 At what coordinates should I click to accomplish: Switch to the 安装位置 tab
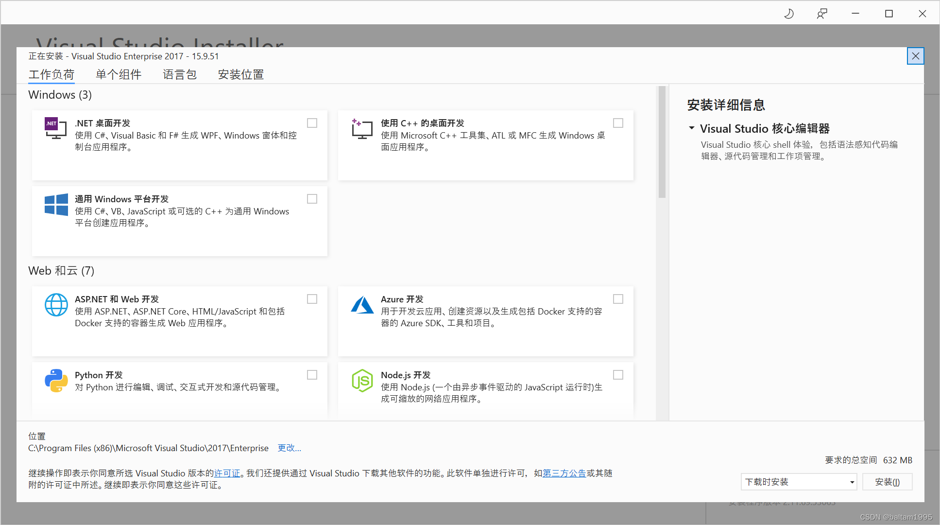pyautogui.click(x=241, y=74)
